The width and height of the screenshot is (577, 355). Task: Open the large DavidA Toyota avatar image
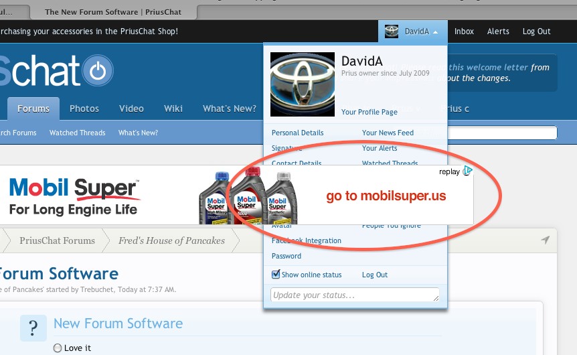(x=303, y=84)
